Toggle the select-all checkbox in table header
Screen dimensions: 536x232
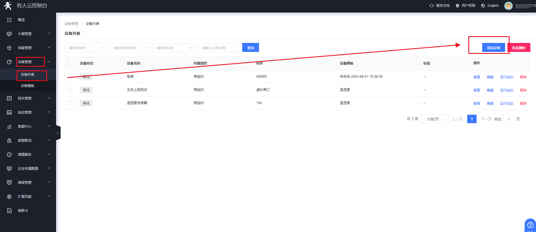click(x=70, y=63)
